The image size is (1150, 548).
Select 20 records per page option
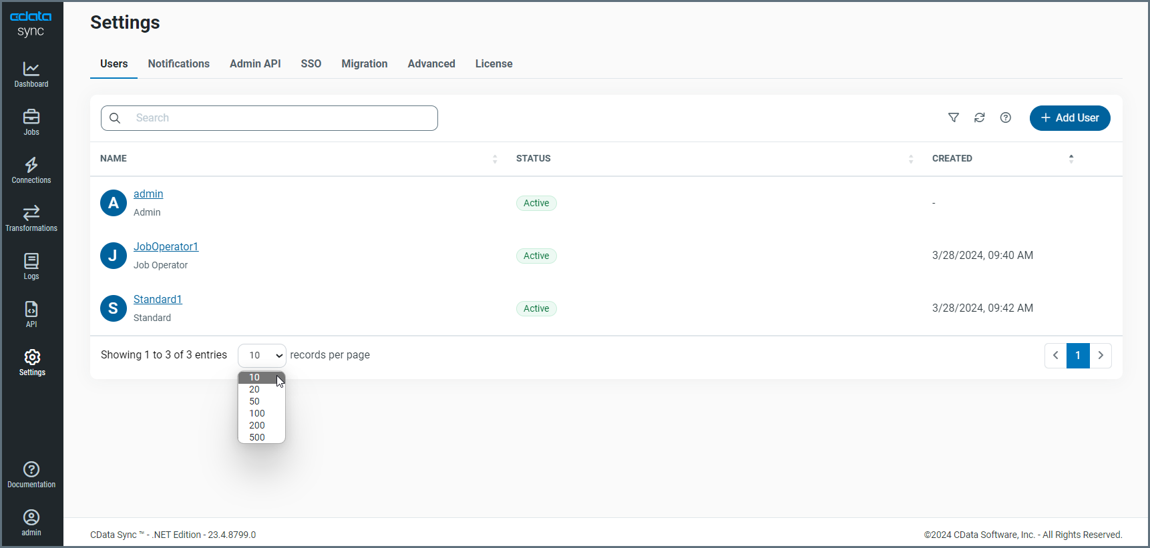click(x=254, y=390)
